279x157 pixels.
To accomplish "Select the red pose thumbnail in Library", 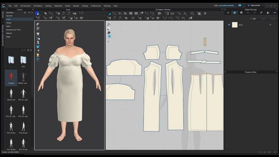I will click(11, 78).
